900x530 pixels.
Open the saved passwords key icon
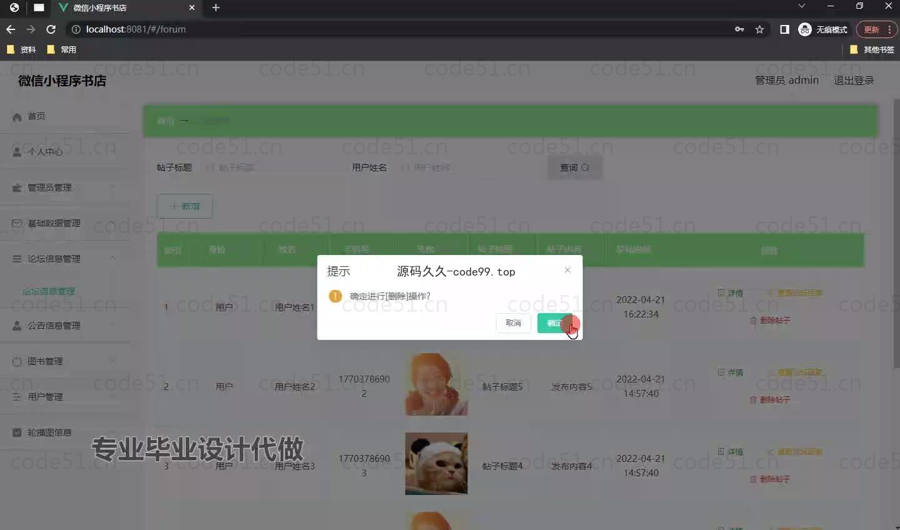[x=739, y=29]
